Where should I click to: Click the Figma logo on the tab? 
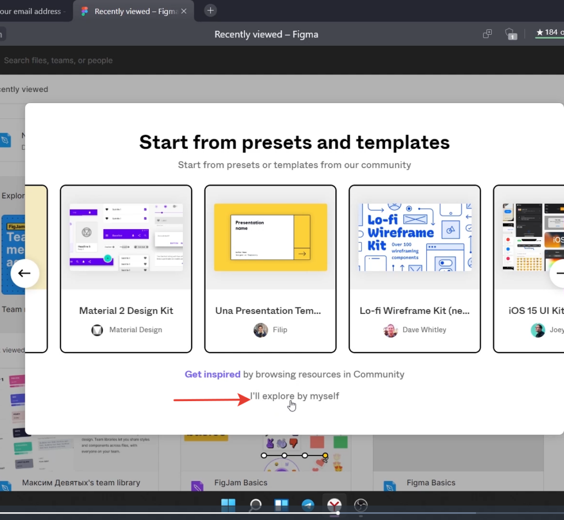pos(84,11)
